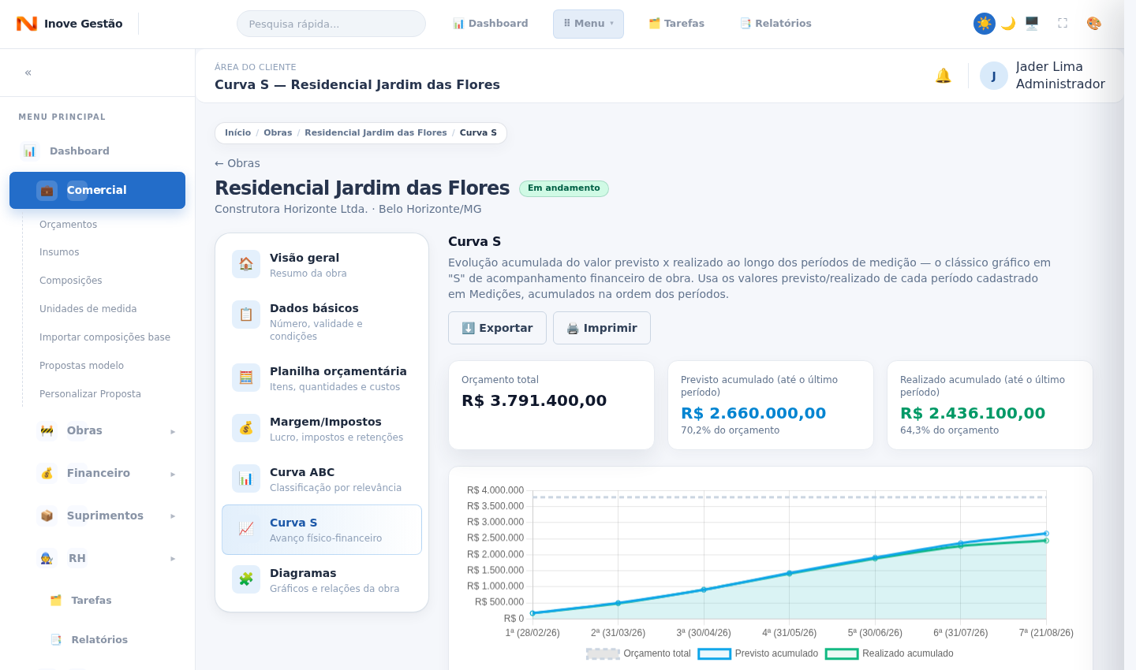1136x670 pixels.
Task: Click Início breadcrumb link
Action: click(x=237, y=132)
